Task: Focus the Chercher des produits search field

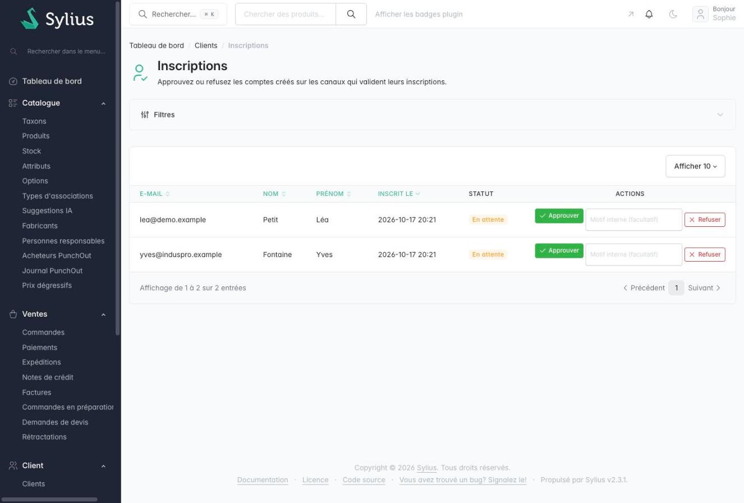Action: [x=286, y=14]
